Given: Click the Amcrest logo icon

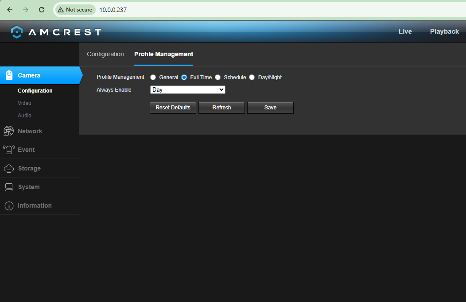Looking at the screenshot, I should tap(17, 32).
